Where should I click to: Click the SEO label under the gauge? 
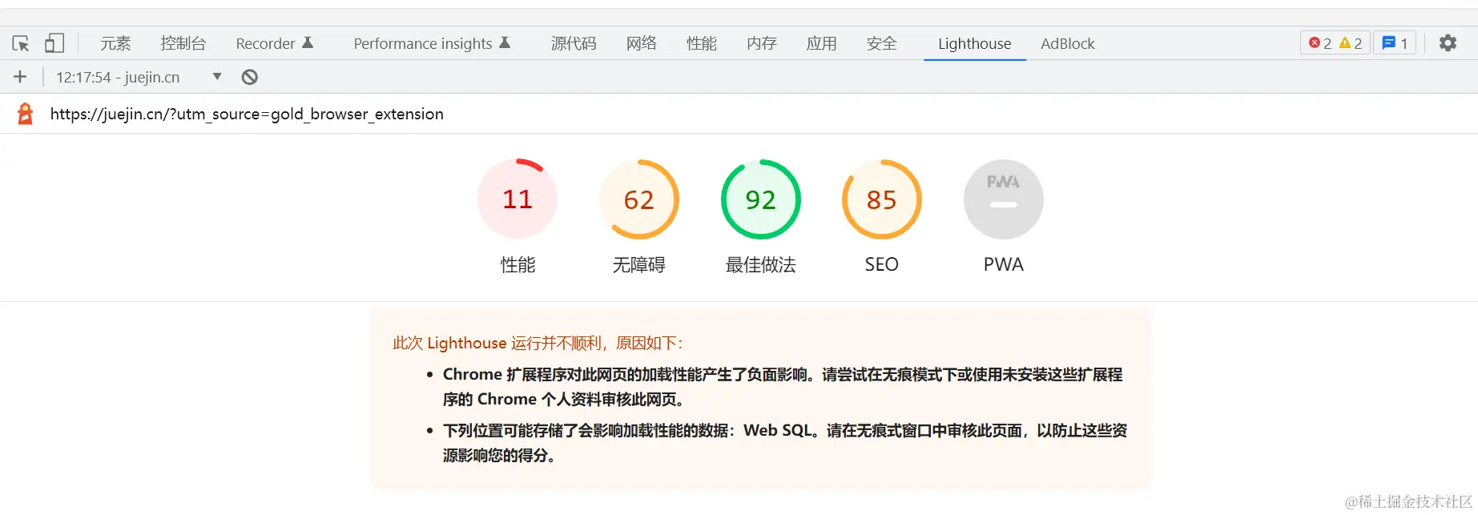882,264
